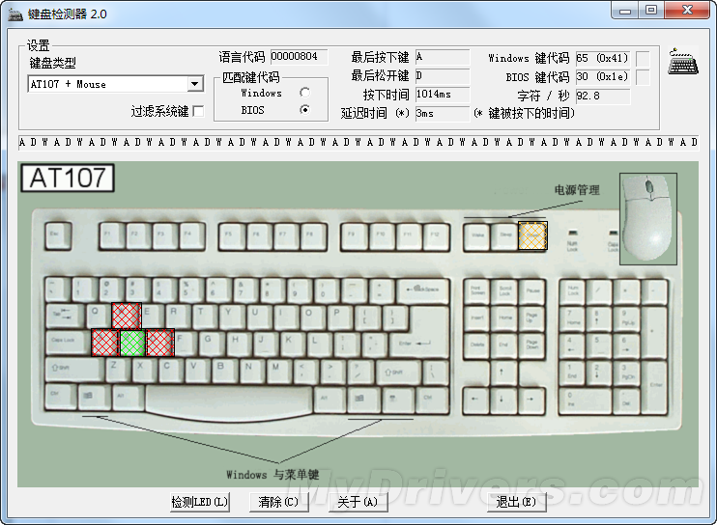Click the numpad 0 Ins key

point(587,401)
